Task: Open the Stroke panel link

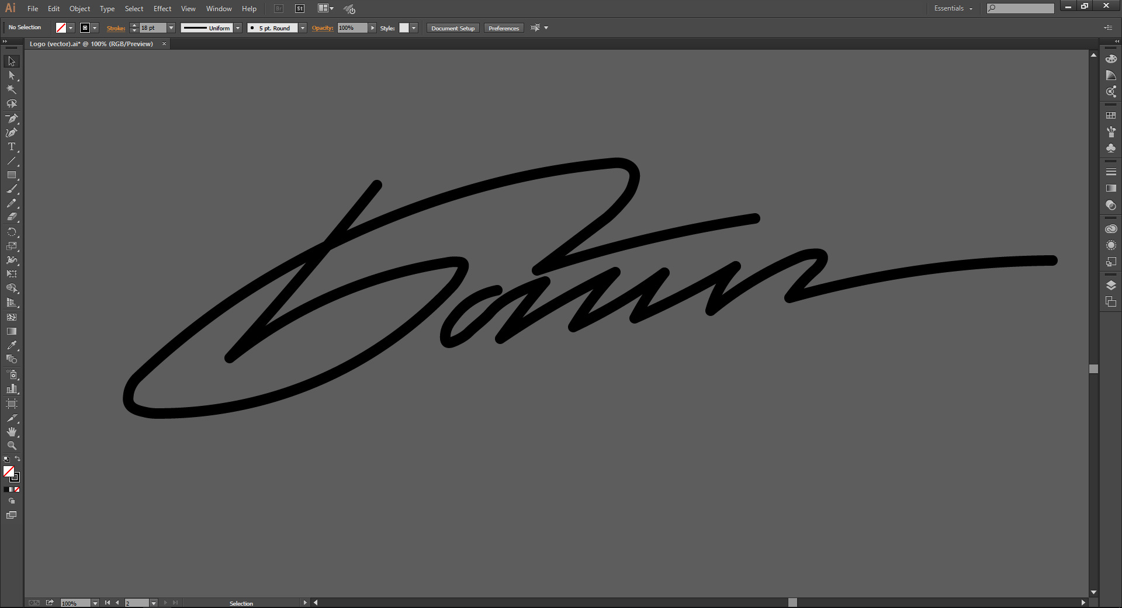Action: [116, 28]
